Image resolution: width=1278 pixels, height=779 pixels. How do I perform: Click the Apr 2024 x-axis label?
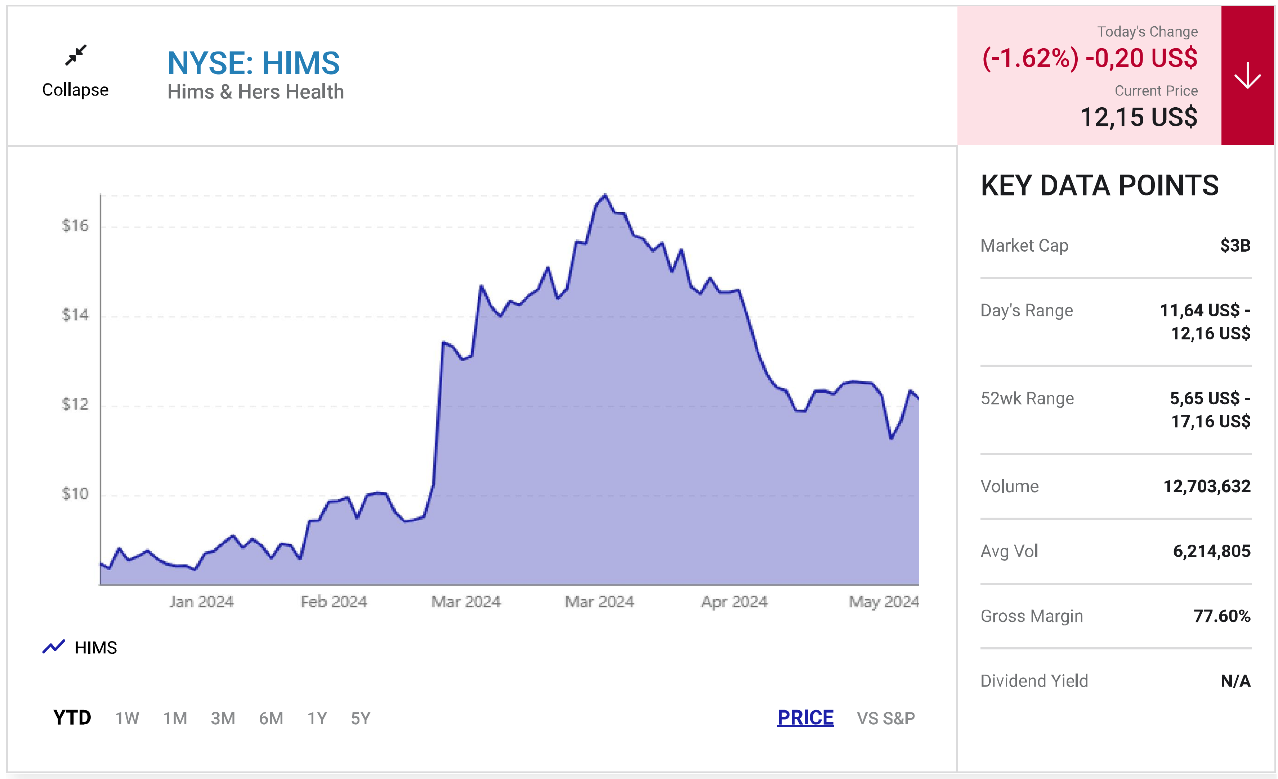click(734, 602)
